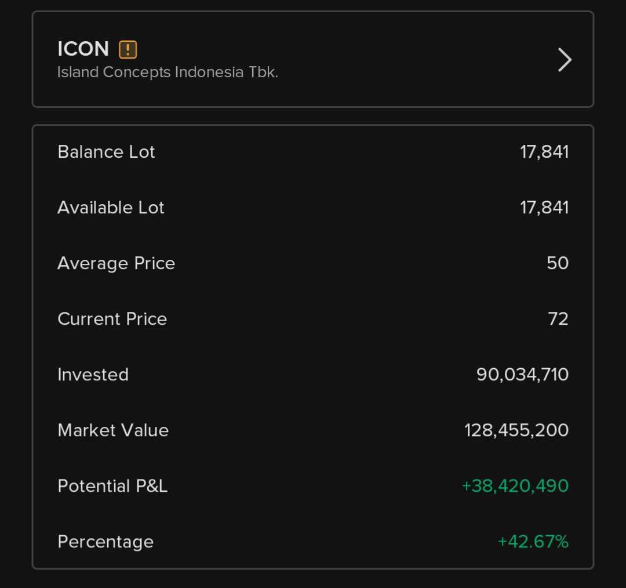Select the Current Price value 72
Screen dimensions: 626x588
[x=558, y=319]
